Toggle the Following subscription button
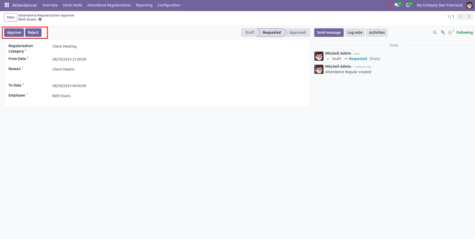Image resolution: width=475 pixels, height=239 pixels. tap(464, 32)
